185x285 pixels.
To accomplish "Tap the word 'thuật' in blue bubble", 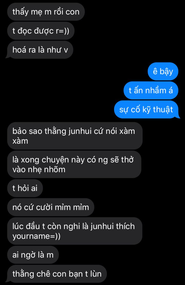I will 163,109.
